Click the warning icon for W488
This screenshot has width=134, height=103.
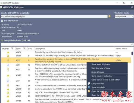(8, 101)
